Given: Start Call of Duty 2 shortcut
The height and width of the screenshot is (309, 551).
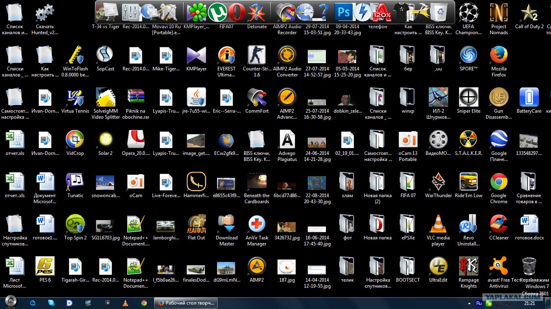Looking at the screenshot, I should (x=529, y=16).
